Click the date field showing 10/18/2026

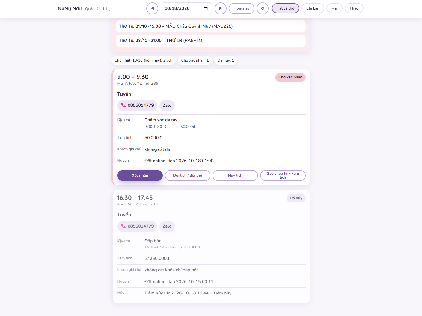point(186,8)
